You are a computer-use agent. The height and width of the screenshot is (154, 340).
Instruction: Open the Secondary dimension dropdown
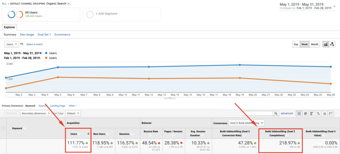pos(36,113)
